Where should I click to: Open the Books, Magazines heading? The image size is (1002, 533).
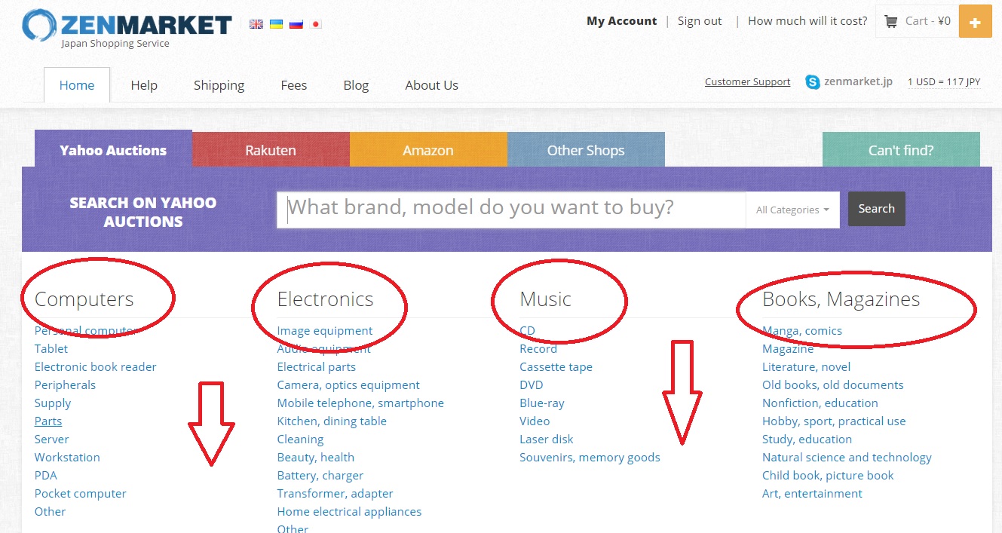tap(841, 299)
